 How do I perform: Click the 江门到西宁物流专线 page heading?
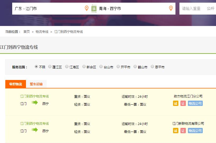pyautogui.click(x=19, y=47)
